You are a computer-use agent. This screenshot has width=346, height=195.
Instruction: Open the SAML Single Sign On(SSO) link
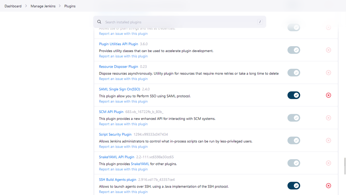[120, 89]
